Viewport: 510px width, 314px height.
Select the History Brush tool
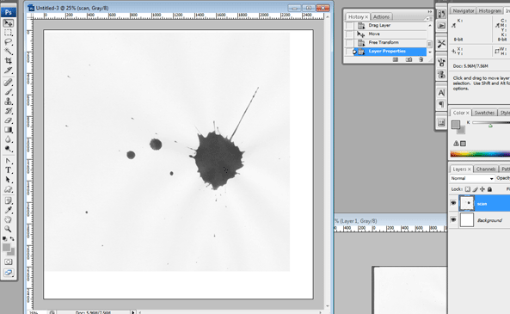(x=8, y=111)
